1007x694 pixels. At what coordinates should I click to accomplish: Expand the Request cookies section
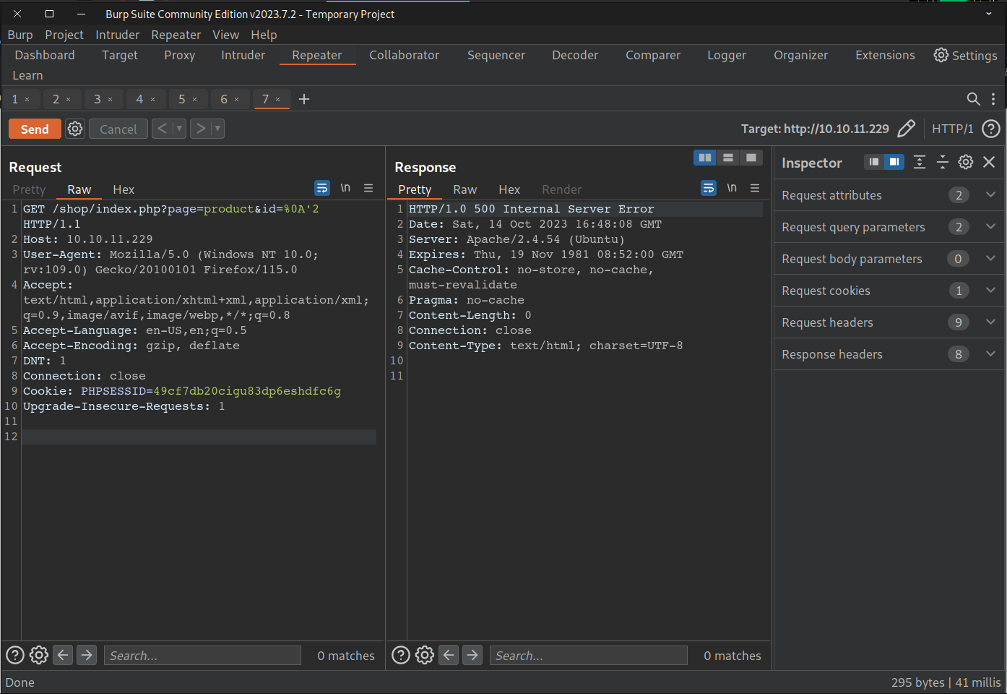coord(990,290)
